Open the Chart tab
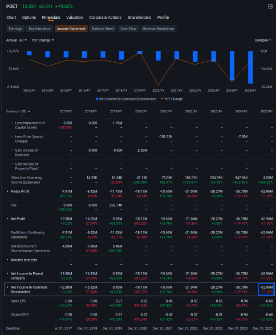The image size is (276, 335). (x=11, y=18)
